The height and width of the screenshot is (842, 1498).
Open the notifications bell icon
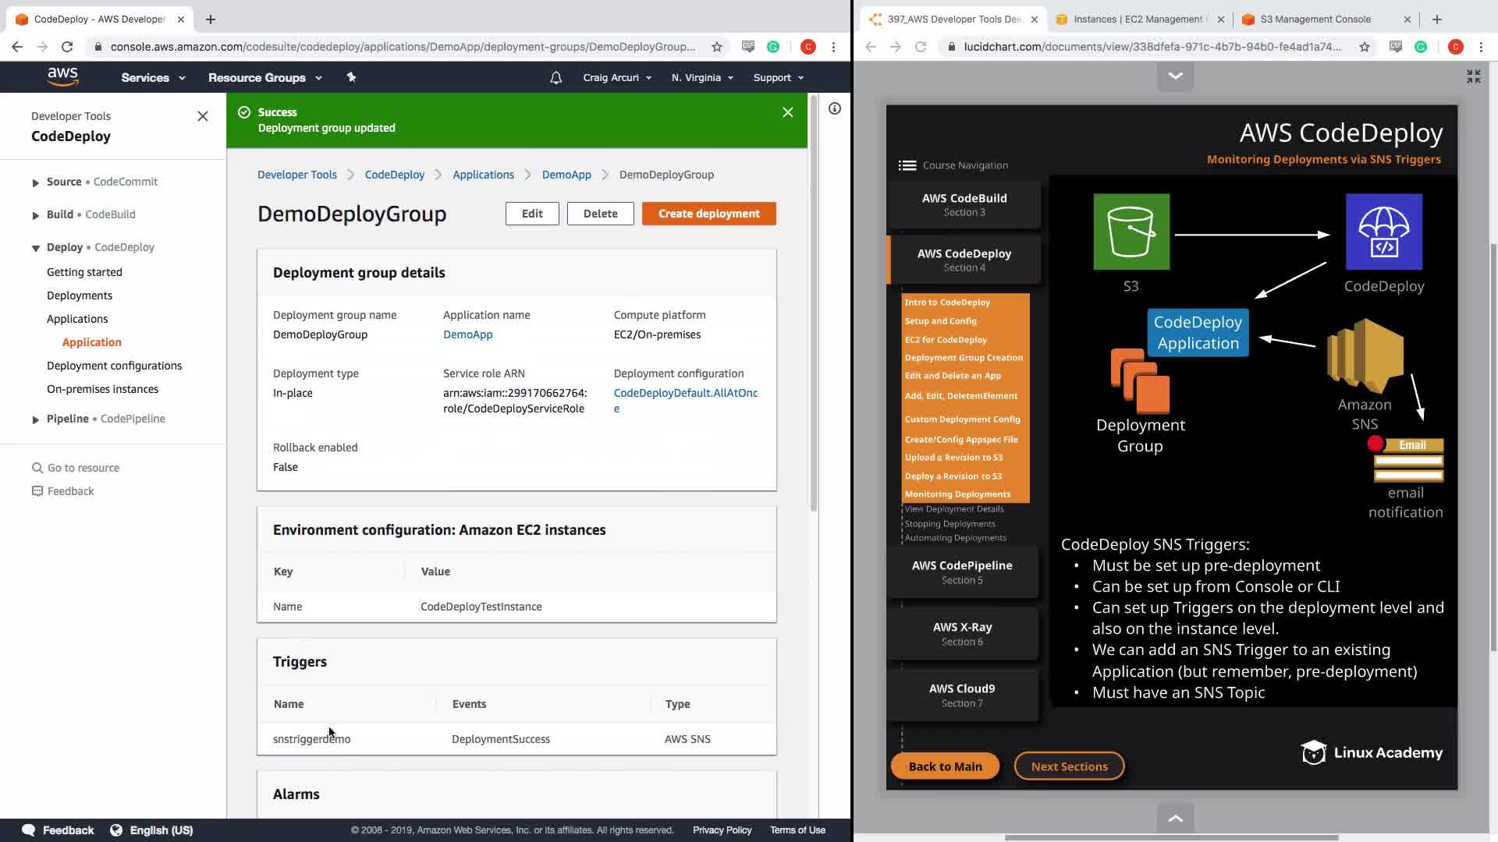(556, 77)
